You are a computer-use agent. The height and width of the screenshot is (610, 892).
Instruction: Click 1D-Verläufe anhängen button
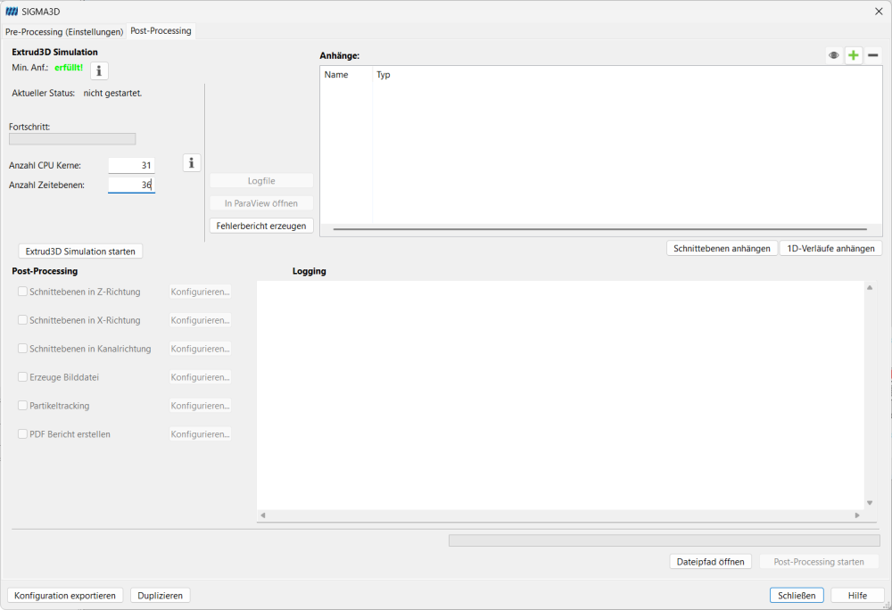[x=831, y=249]
